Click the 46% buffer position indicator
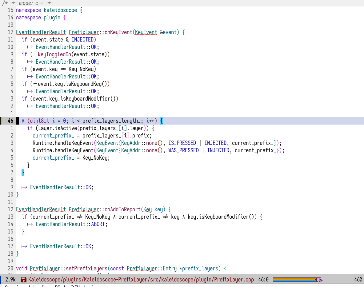The height and width of the screenshot is (287, 364). tap(358, 280)
